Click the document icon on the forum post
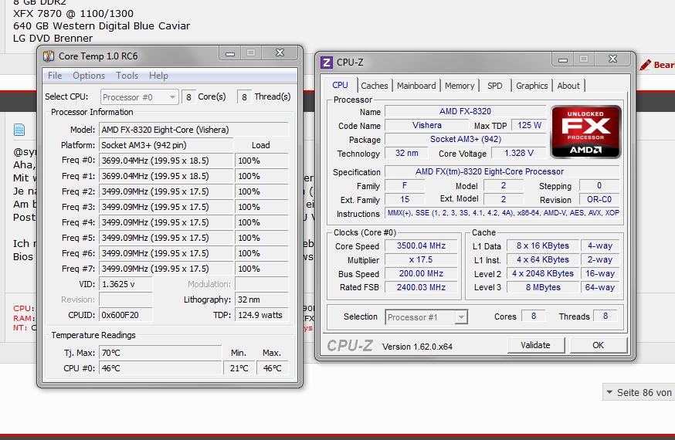The width and height of the screenshot is (675, 440). click(19, 130)
